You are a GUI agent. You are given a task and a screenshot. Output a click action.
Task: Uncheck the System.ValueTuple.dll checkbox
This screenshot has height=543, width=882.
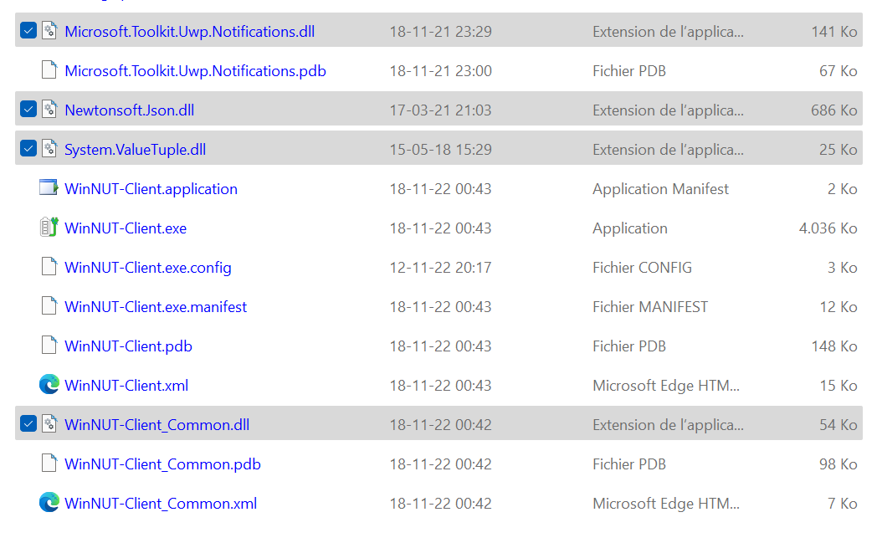28,148
